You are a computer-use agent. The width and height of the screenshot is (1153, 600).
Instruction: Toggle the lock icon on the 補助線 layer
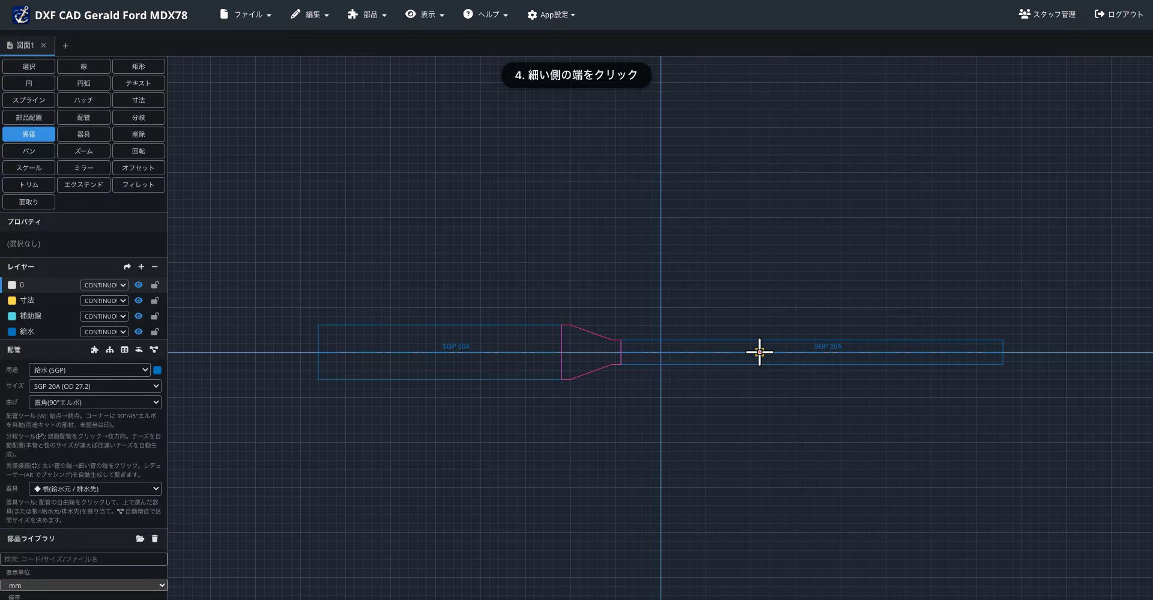(x=154, y=316)
